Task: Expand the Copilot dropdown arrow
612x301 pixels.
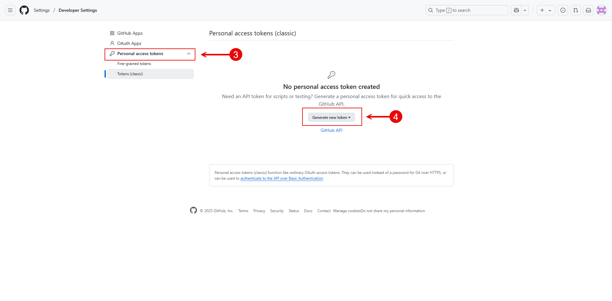Action: 525,10
